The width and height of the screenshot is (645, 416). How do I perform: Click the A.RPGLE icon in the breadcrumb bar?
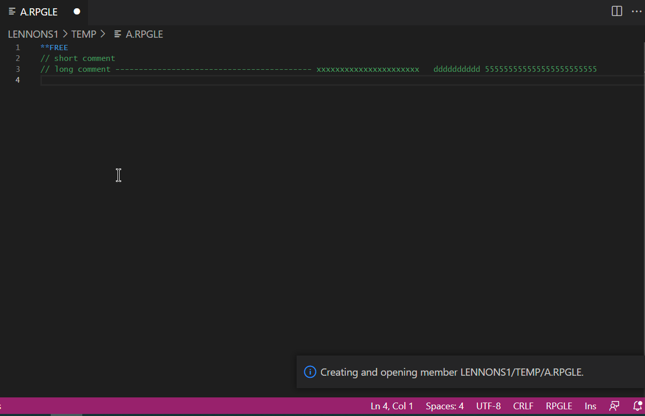(117, 34)
